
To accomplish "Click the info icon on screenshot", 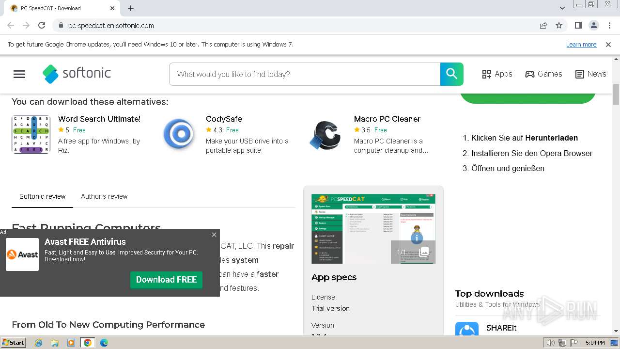I will (417, 238).
